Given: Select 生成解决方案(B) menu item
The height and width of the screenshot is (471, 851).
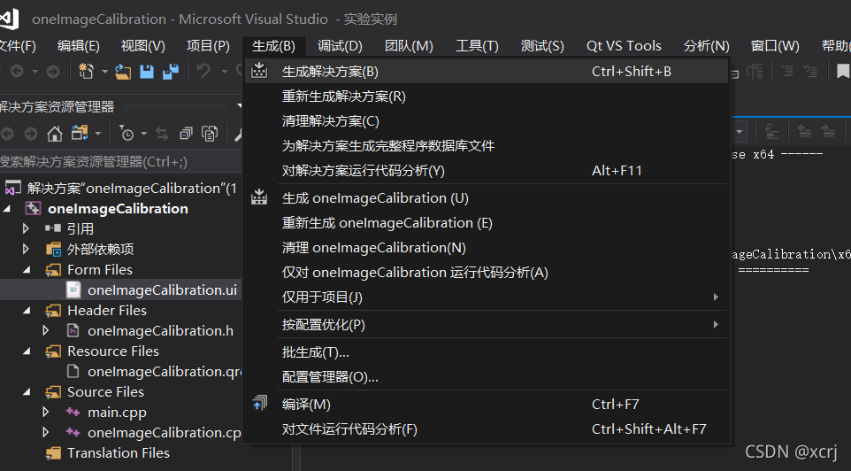Looking at the screenshot, I should [487, 71].
